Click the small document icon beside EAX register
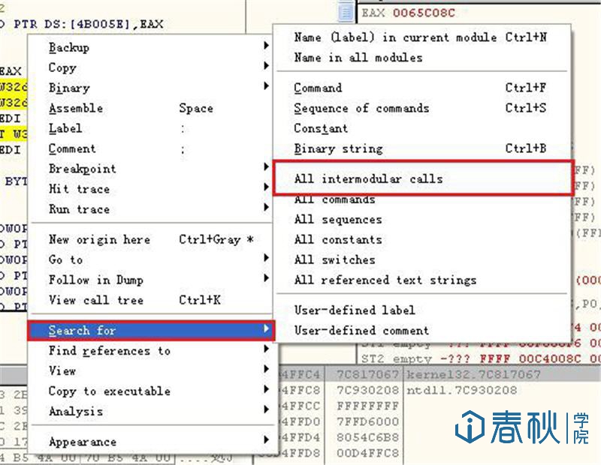This screenshot has width=601, height=465. click(346, 13)
